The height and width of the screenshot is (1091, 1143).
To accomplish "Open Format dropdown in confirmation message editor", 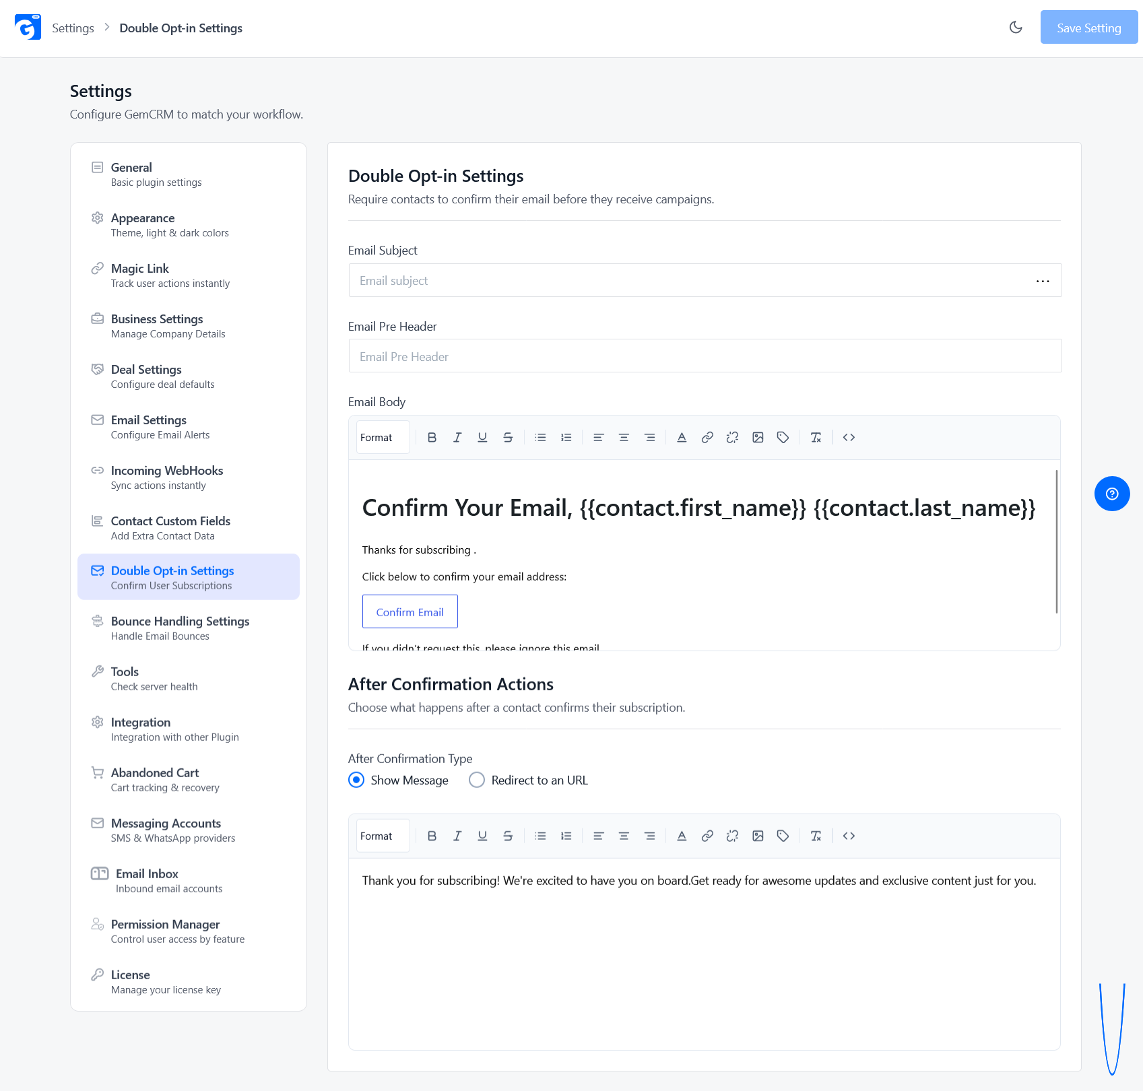I will (383, 836).
